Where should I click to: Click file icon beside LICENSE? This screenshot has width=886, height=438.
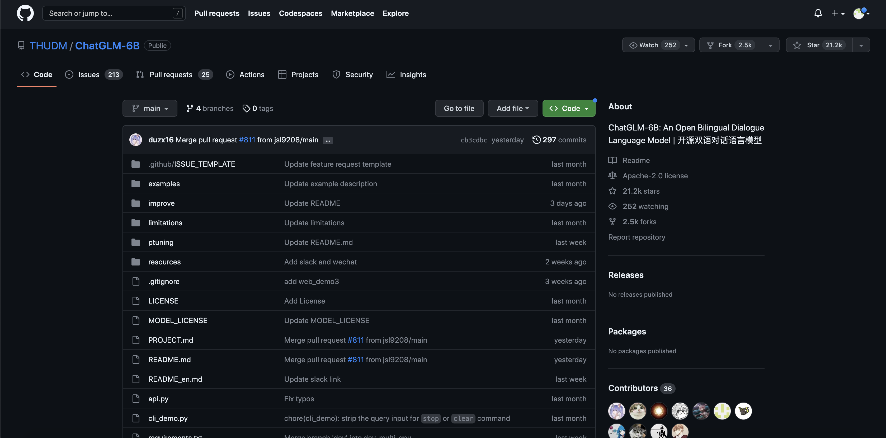point(136,301)
